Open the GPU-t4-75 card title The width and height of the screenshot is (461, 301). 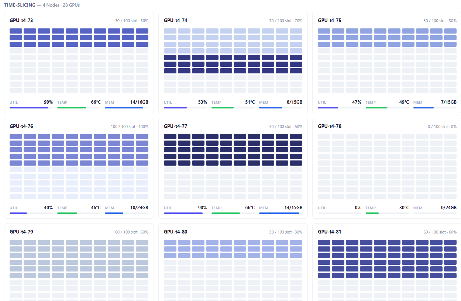[x=330, y=20]
